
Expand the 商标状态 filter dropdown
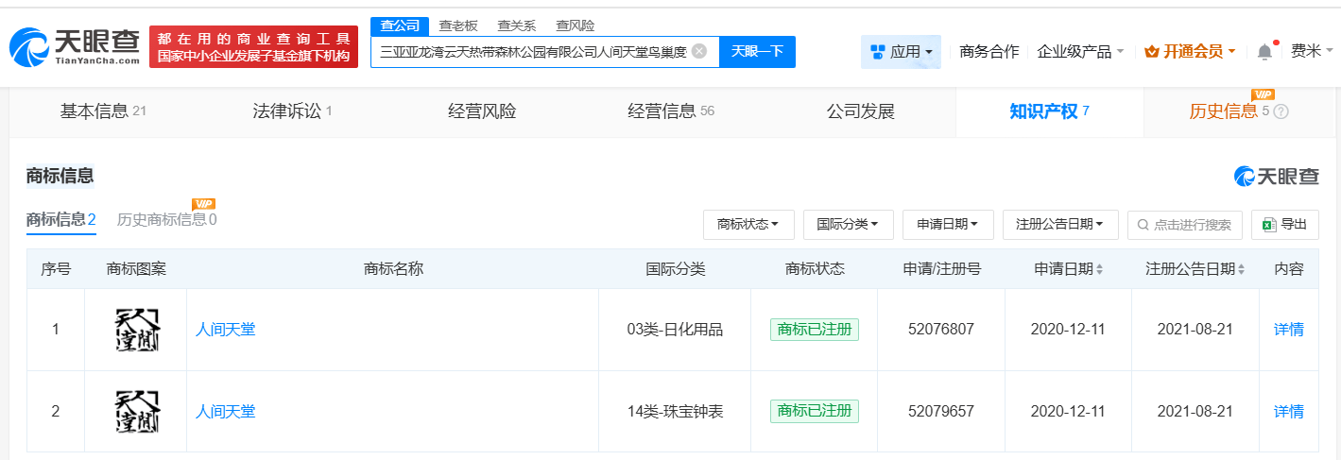tap(748, 225)
